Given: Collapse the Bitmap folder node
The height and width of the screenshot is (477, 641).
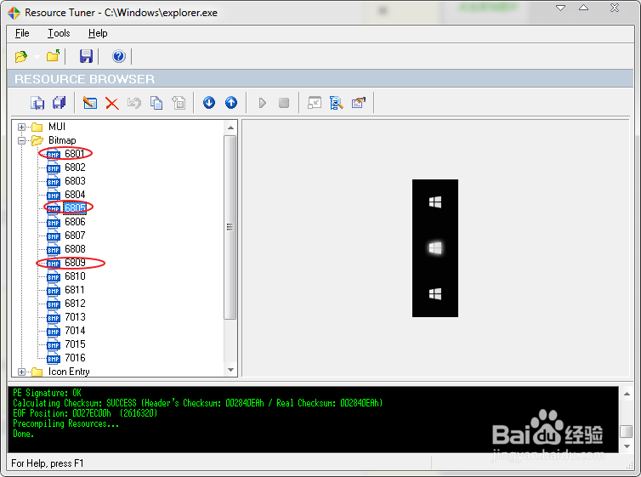Looking at the screenshot, I should pos(21,140).
